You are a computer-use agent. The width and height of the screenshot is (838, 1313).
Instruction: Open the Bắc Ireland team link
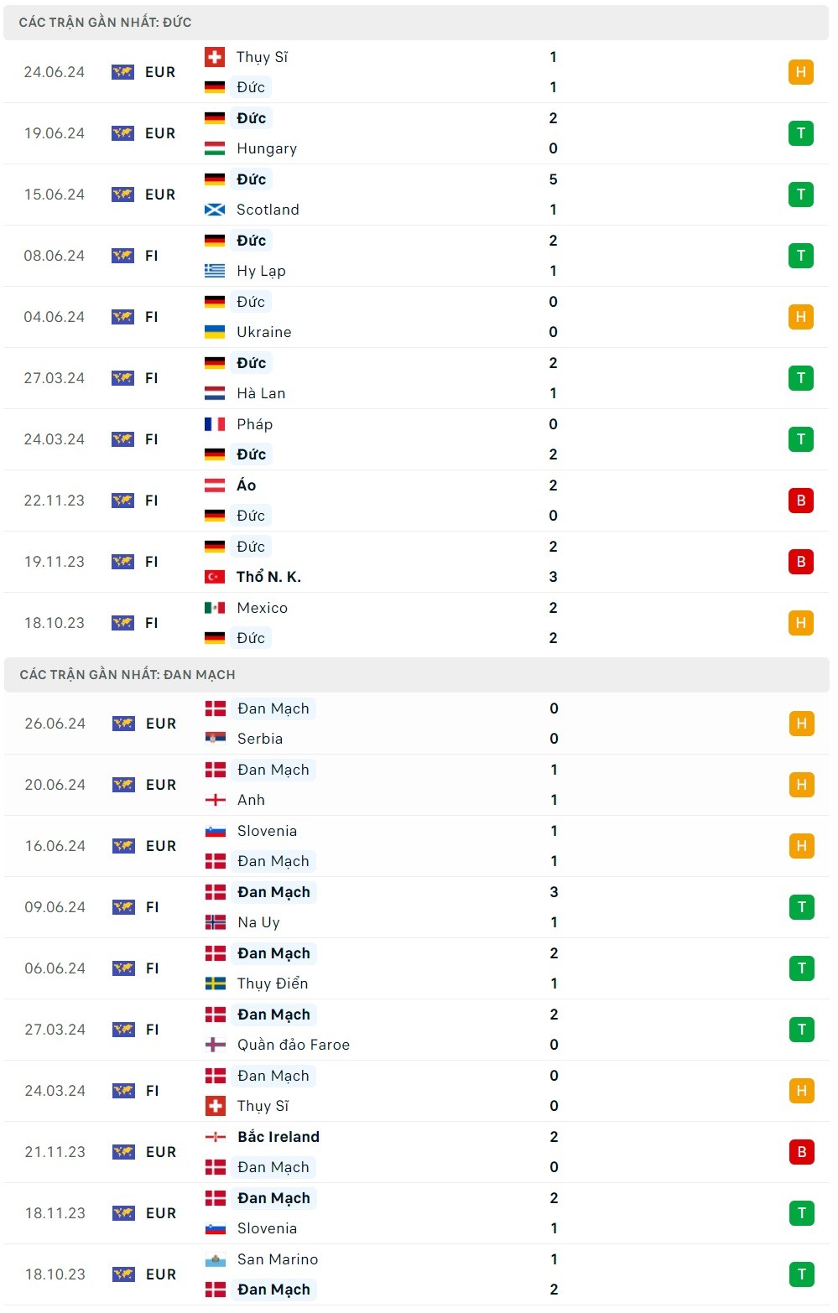pyautogui.click(x=278, y=1137)
